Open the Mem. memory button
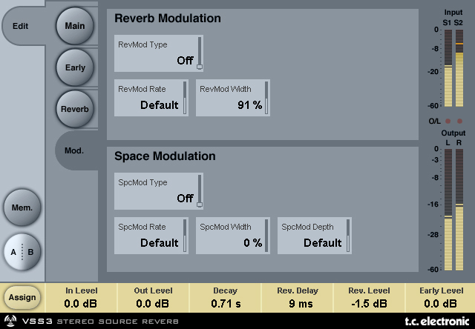 (x=22, y=207)
